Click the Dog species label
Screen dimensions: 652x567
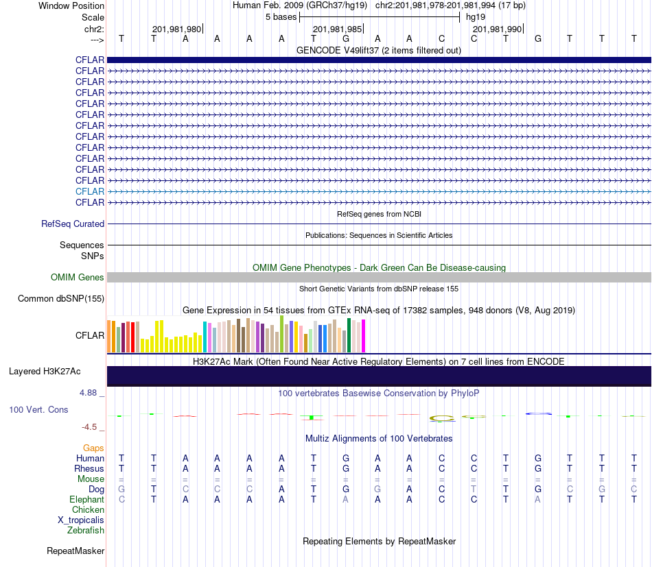97,490
